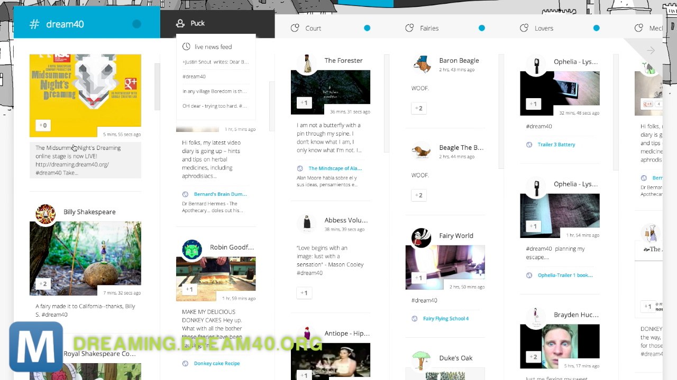Open Billy Shakespeare's fairy photo
The width and height of the screenshot is (677, 380).
coord(85,258)
